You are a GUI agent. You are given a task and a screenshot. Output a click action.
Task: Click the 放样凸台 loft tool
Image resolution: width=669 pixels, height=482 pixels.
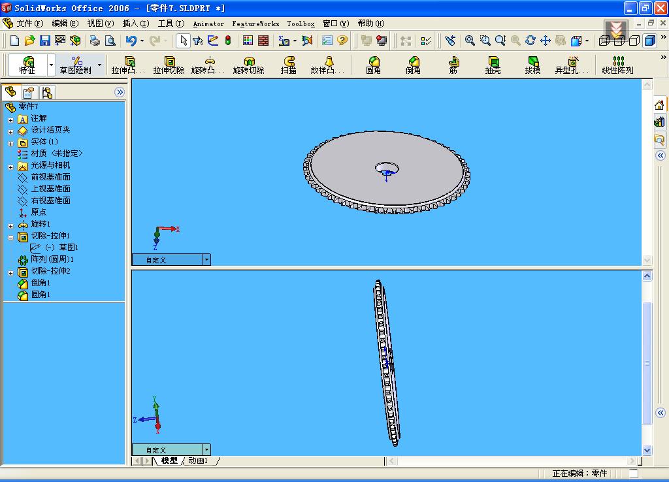click(328, 65)
